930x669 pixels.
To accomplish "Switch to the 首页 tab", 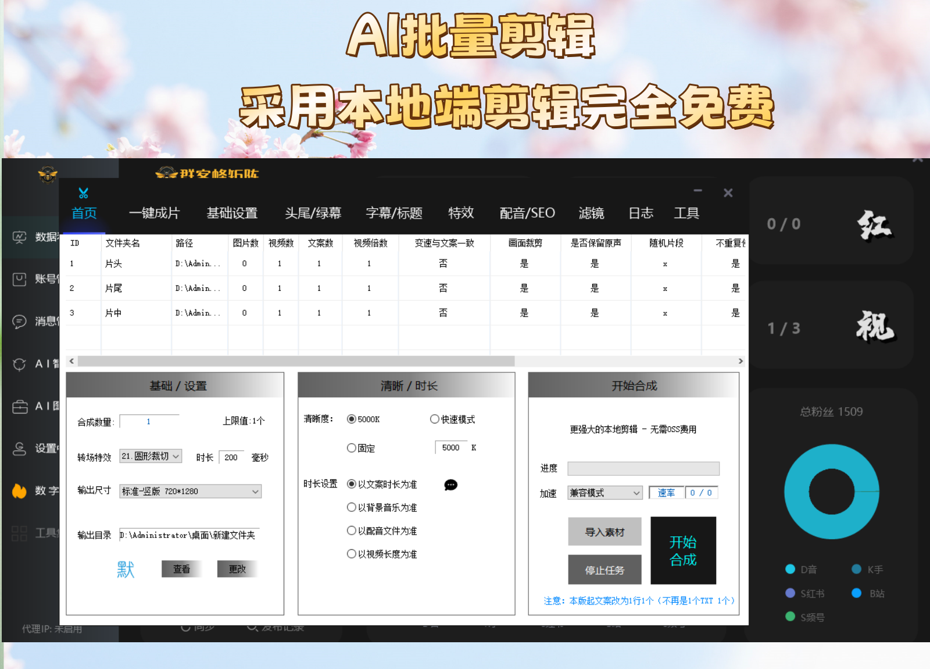I will click(x=84, y=213).
